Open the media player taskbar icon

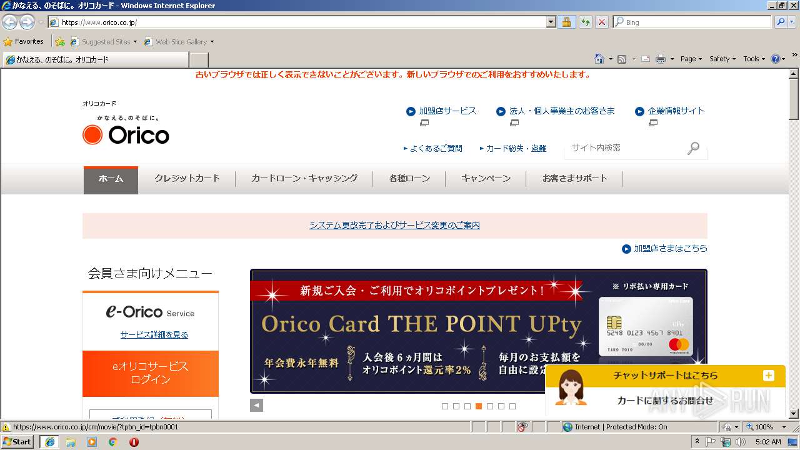[x=92, y=442]
